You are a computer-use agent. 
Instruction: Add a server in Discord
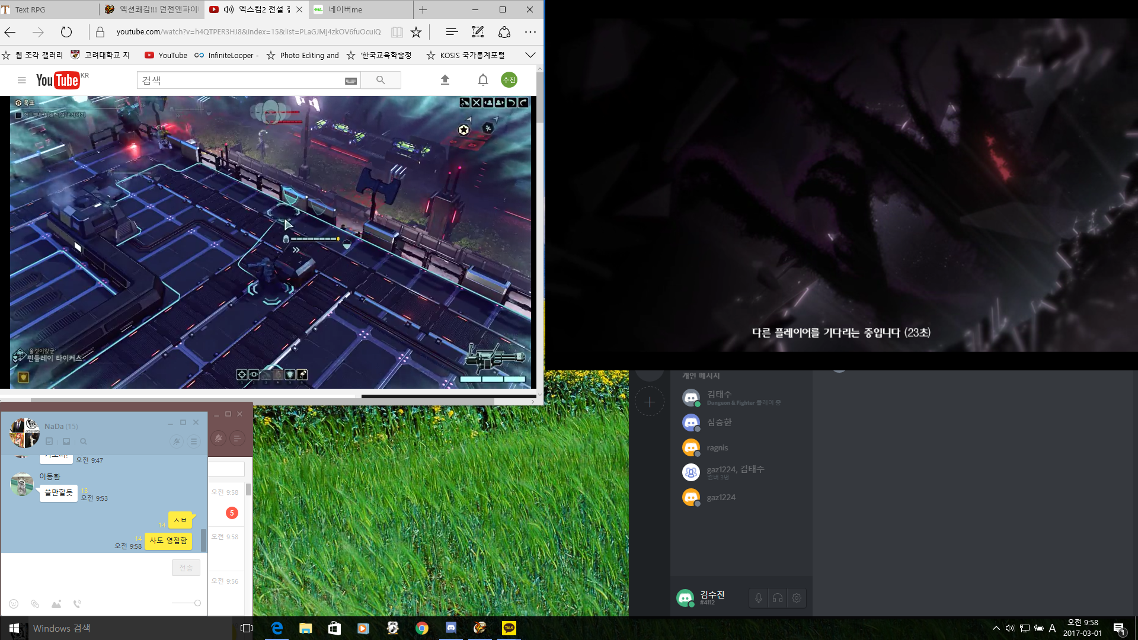click(650, 402)
